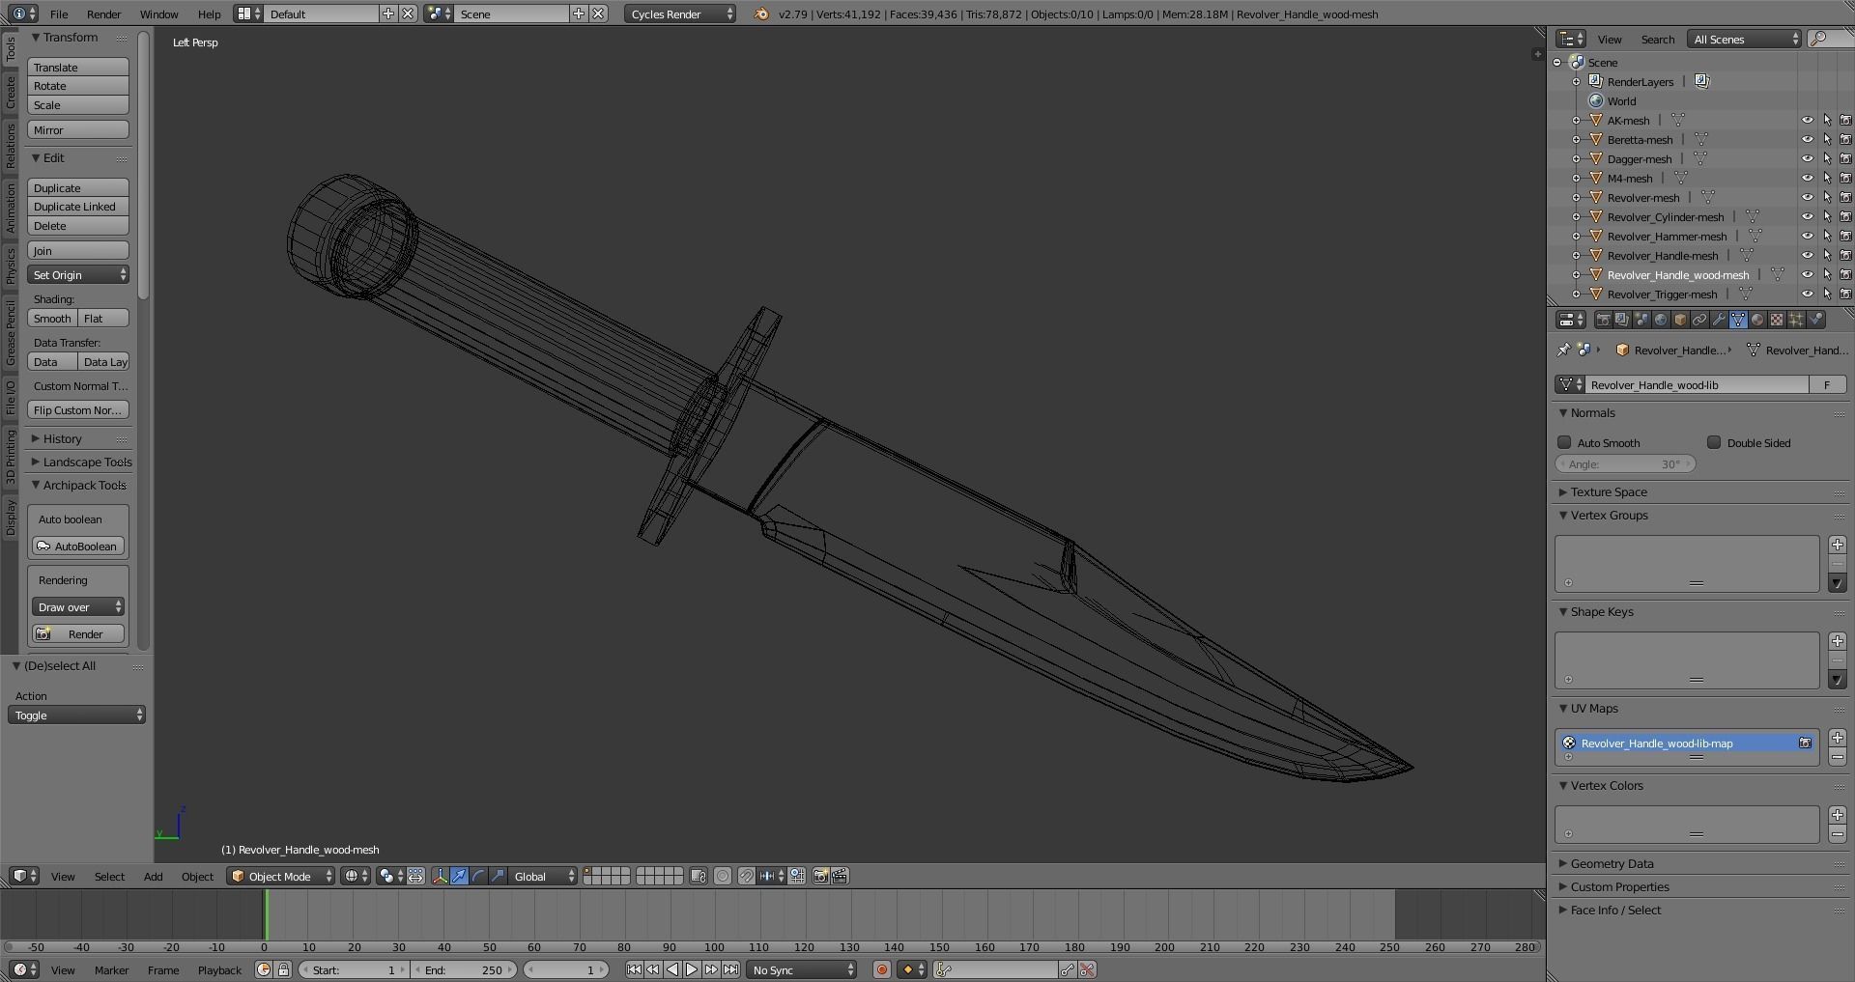The width and height of the screenshot is (1855, 982).
Task: Play the animation forward
Action: click(x=692, y=969)
